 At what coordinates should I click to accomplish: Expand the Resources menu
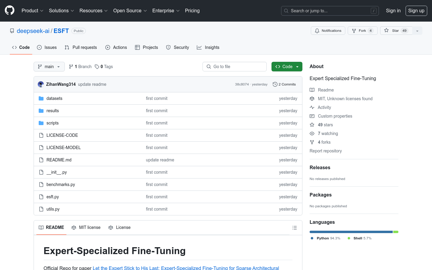(x=93, y=10)
